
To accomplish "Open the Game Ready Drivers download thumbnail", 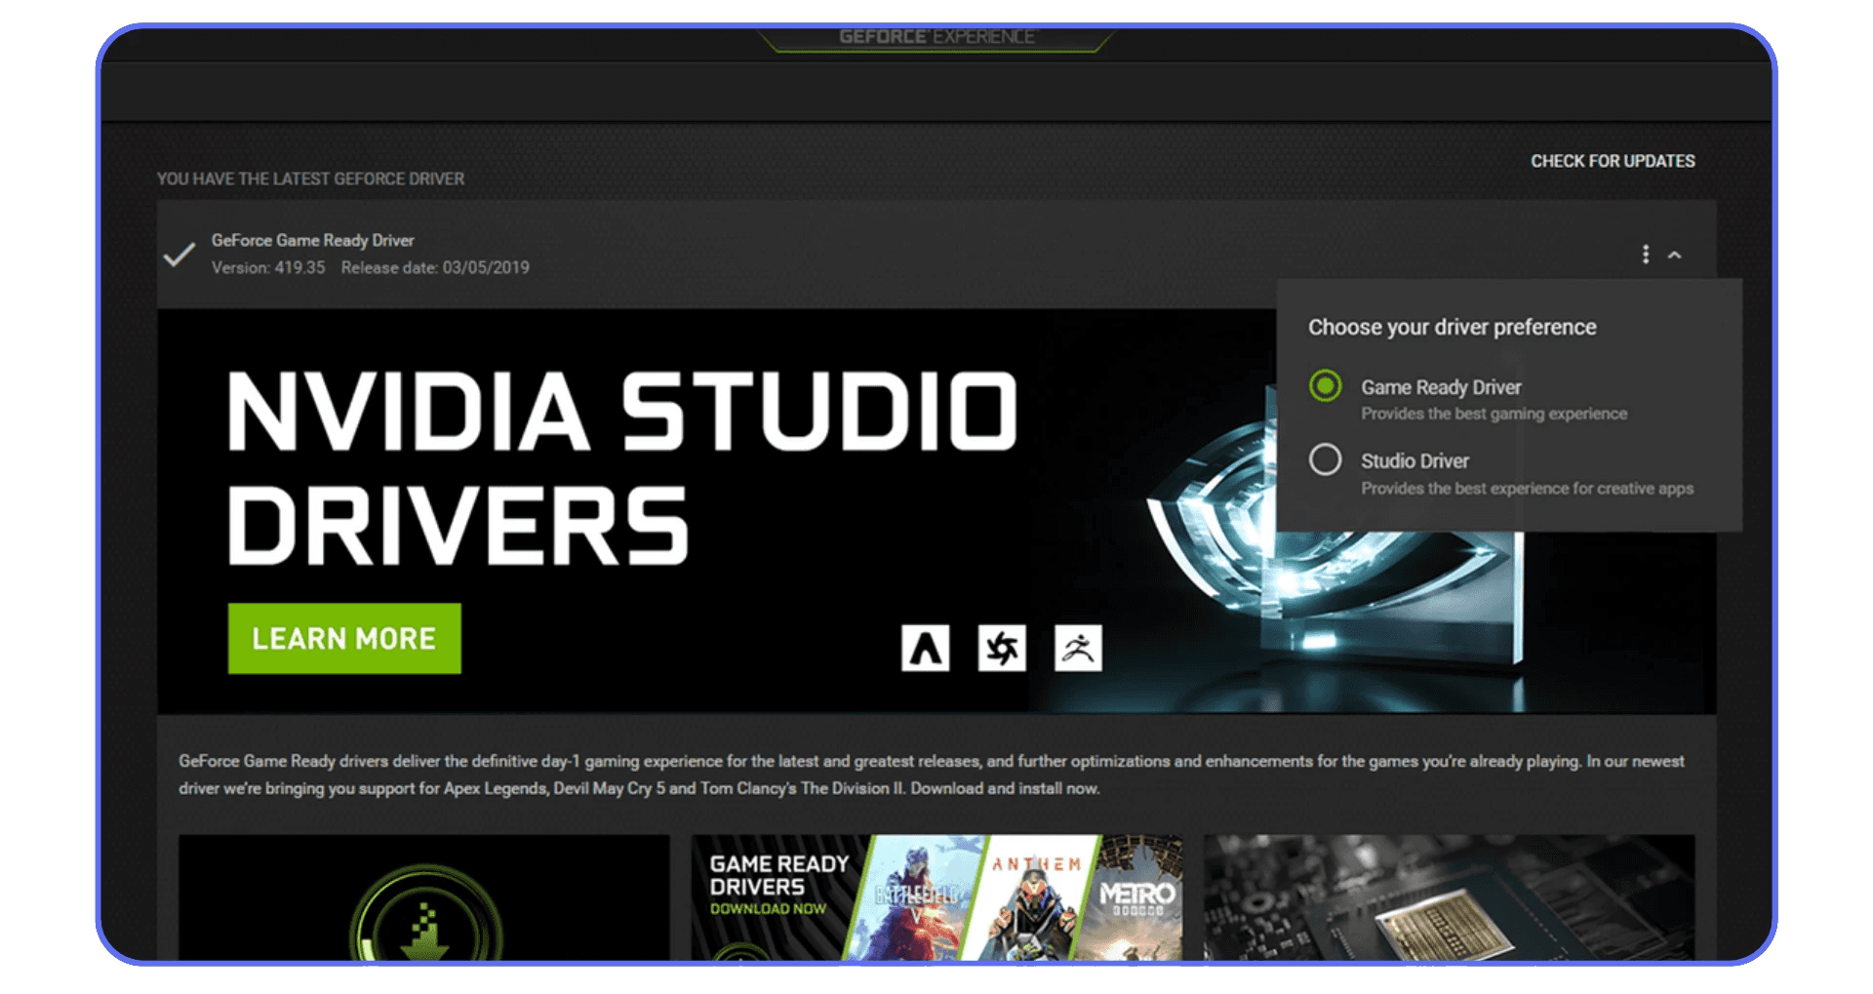I will [x=936, y=897].
